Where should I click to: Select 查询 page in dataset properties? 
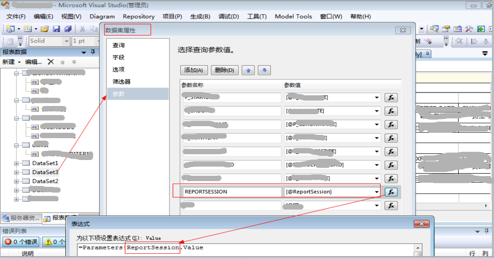click(x=138, y=45)
